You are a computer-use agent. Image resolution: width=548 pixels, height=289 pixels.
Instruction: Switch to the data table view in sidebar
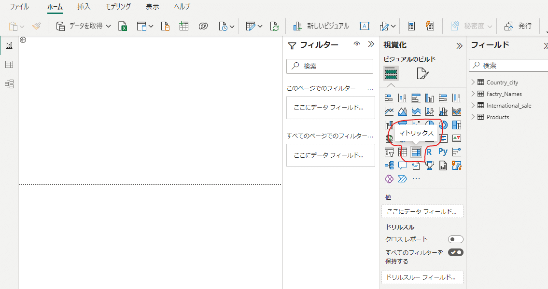[9, 65]
